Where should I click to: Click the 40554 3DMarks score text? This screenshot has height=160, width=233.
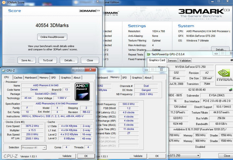(52, 25)
